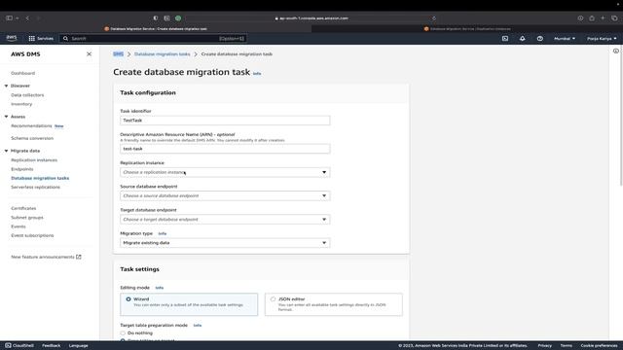Click the Task identifier input field
The image size is (623, 350).
[x=225, y=121]
